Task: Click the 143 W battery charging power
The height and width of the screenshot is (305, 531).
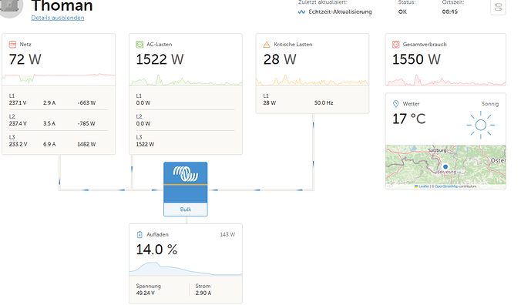Action: pos(227,235)
